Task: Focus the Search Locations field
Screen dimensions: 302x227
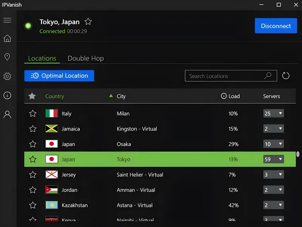Action: pyautogui.click(x=231, y=76)
